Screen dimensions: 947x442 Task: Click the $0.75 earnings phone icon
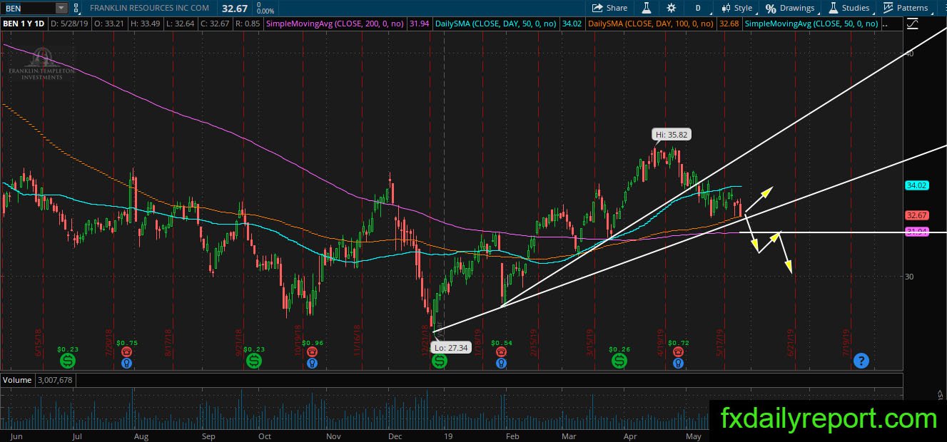(126, 352)
